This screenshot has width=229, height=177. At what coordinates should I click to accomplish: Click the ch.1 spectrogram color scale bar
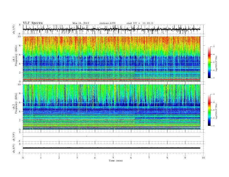point(209,62)
